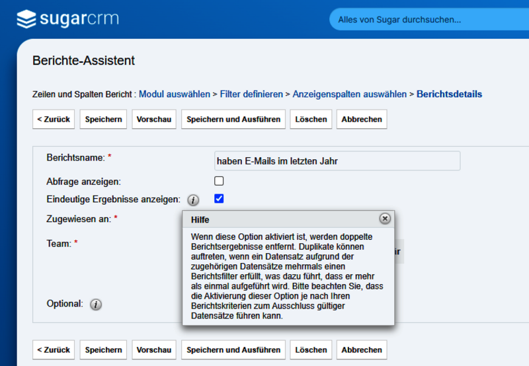Click the Zugewiesen an label
Viewport: 529px width, 366px height.
79,219
